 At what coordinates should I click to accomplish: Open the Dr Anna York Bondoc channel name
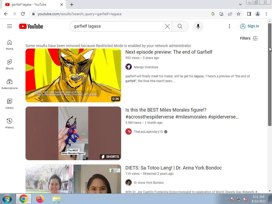click(149, 183)
